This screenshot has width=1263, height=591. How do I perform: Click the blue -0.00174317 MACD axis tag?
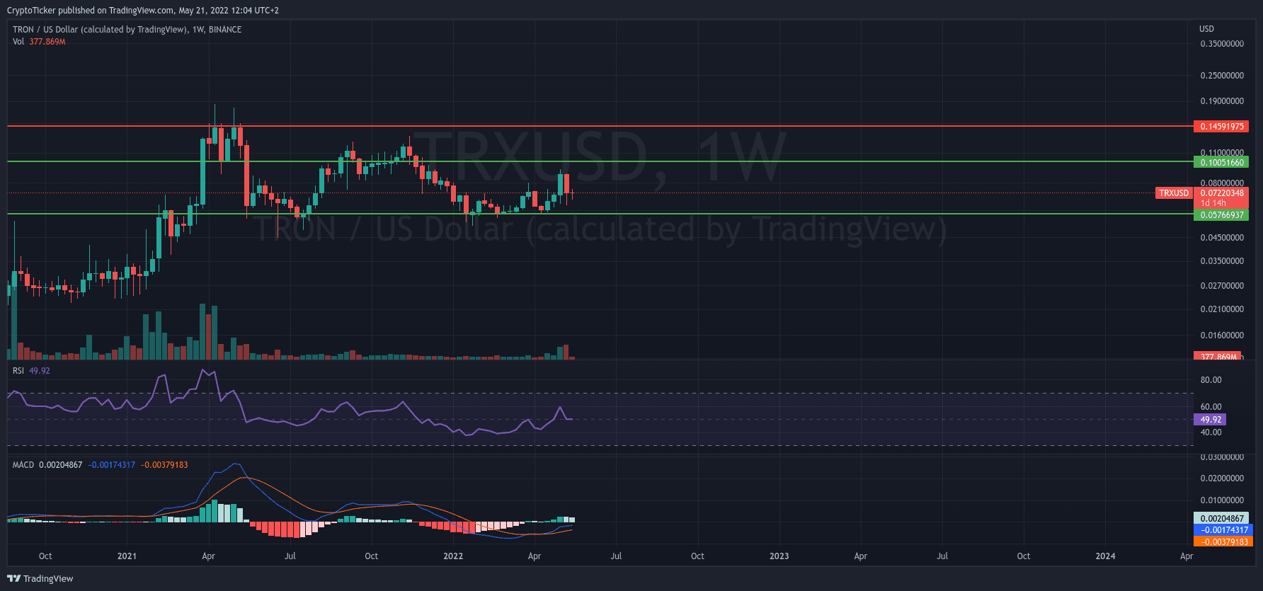[x=1223, y=530]
